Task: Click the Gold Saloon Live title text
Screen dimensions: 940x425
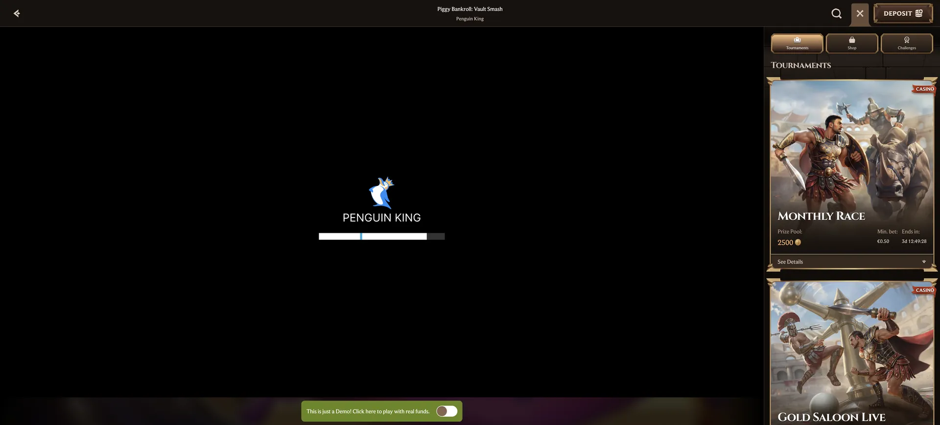Action: click(831, 417)
